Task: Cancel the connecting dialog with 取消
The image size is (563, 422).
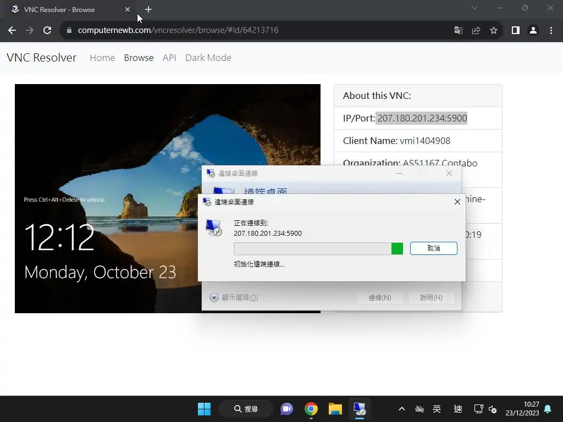Action: coord(434,248)
